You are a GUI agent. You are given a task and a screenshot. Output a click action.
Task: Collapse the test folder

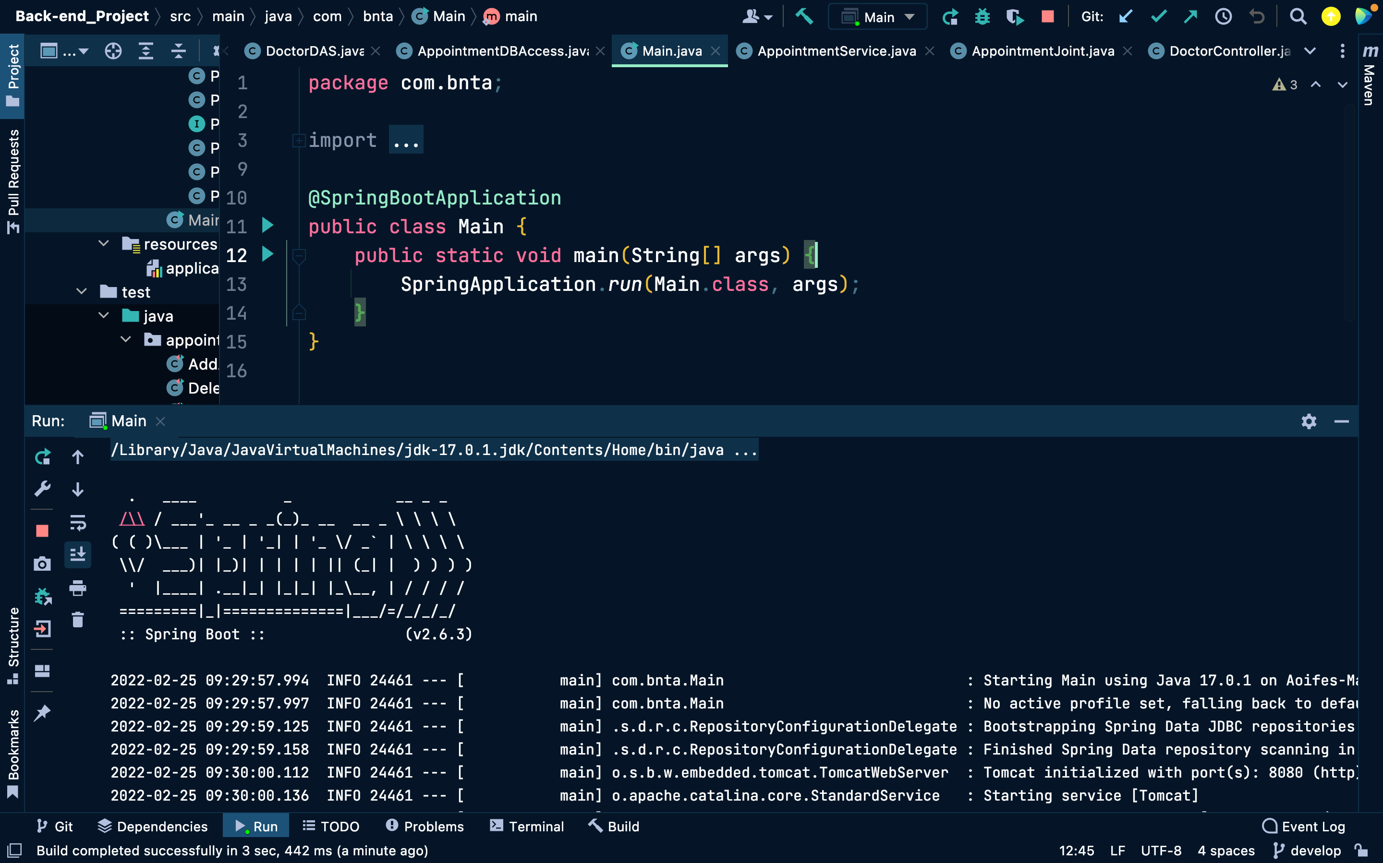pyautogui.click(x=81, y=292)
